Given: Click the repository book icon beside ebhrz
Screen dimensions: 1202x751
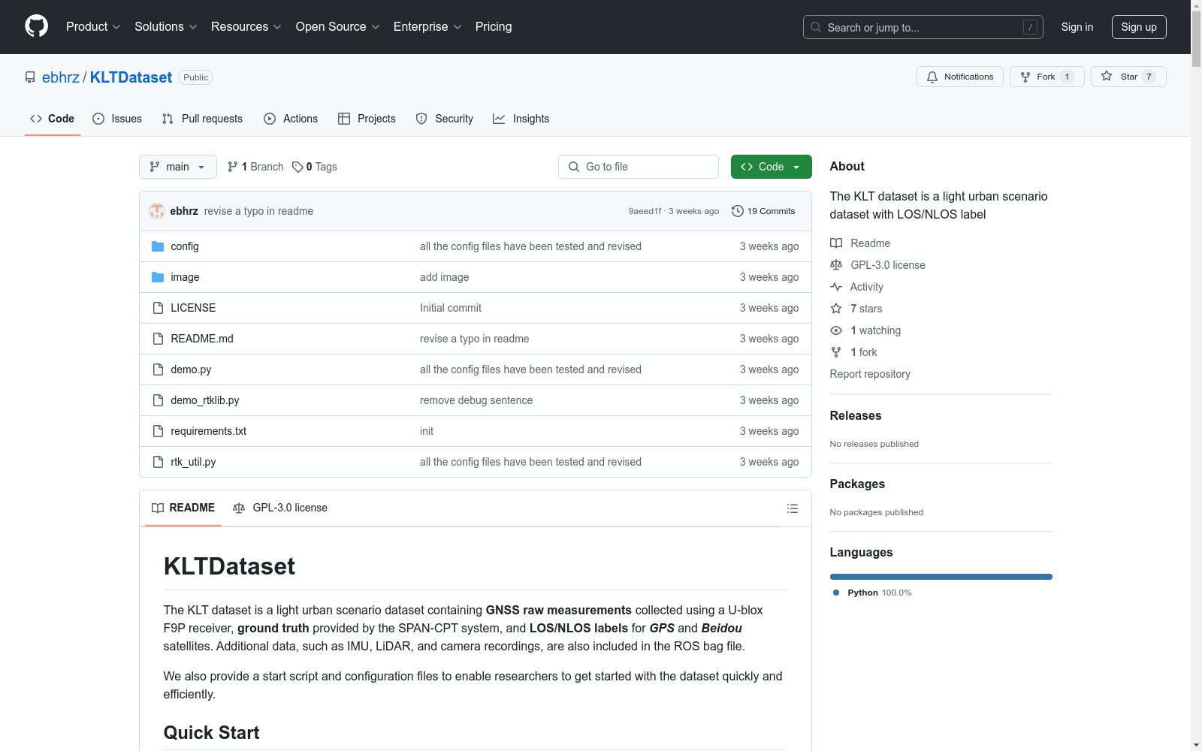Looking at the screenshot, I should pos(30,77).
